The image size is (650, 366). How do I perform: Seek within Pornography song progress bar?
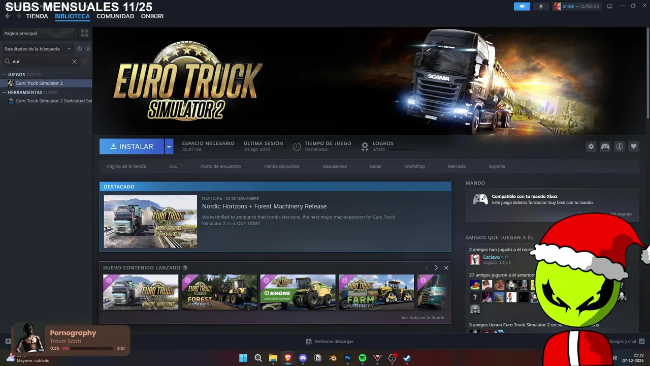[x=87, y=348]
